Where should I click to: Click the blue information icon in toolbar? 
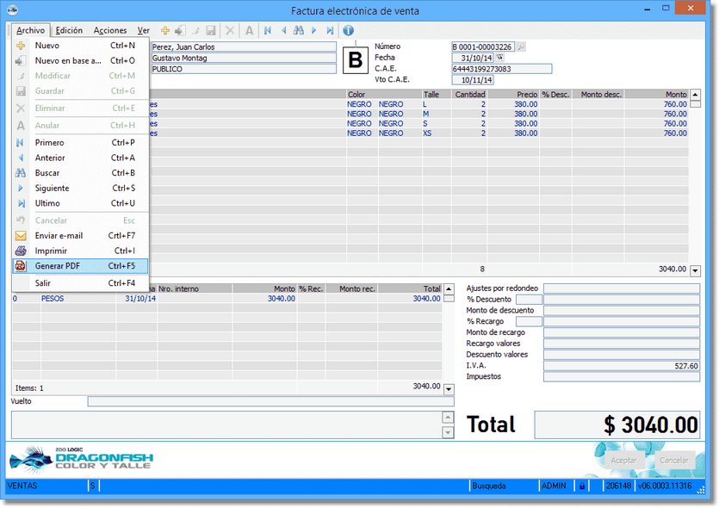[x=349, y=30]
